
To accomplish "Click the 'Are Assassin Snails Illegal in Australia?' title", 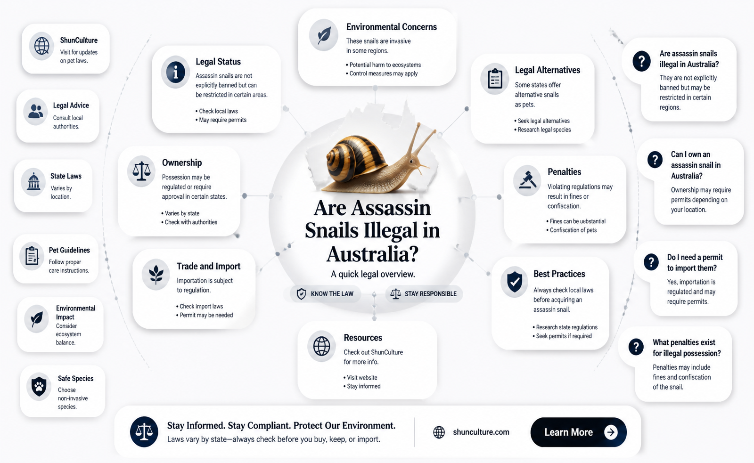I will 372,231.
